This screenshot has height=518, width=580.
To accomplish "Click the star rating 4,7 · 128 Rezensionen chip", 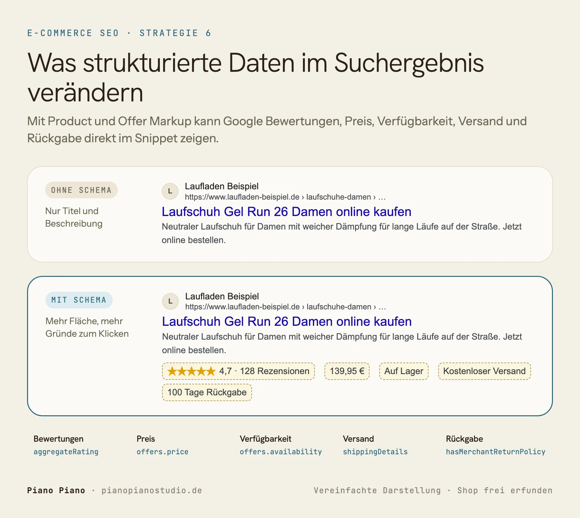I will pyautogui.click(x=238, y=371).
